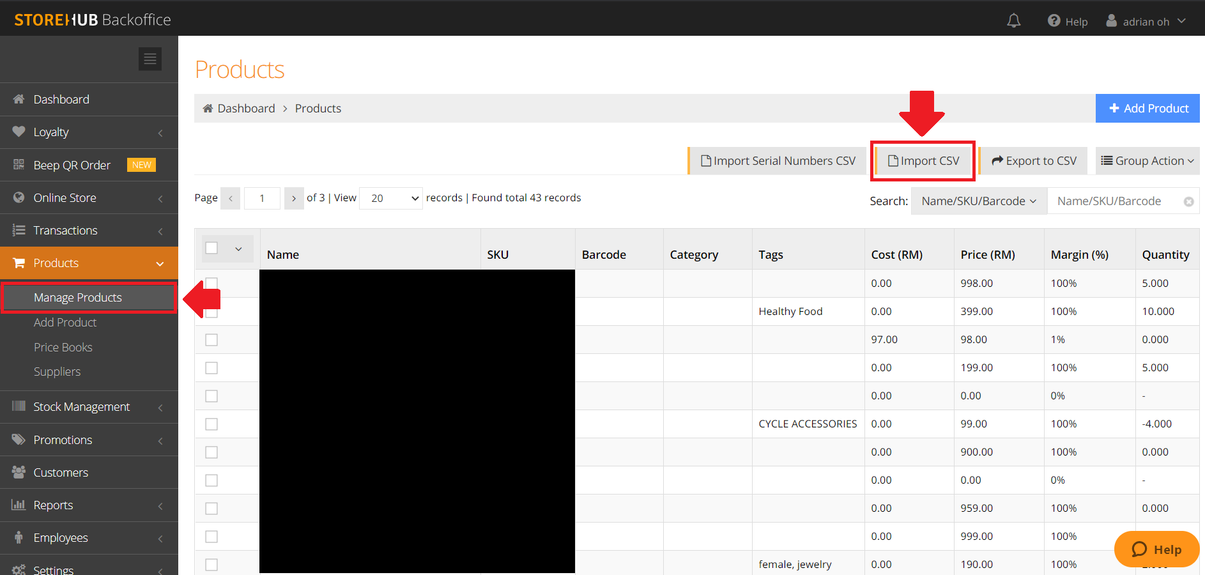Click the Promotions tags icon
Screen dimensions: 1205x575
tap(19, 440)
